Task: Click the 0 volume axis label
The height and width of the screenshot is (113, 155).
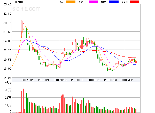Action: pyautogui.click(x=10, y=111)
